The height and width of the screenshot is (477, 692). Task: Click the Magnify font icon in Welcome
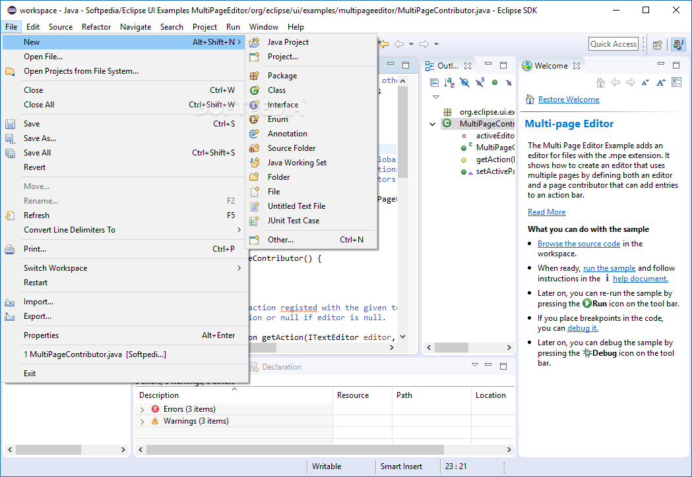pos(661,82)
